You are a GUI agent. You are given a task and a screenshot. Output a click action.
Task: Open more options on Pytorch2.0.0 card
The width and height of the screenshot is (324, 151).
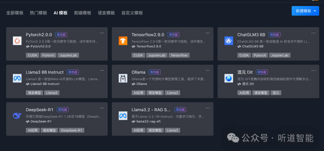click(x=102, y=33)
